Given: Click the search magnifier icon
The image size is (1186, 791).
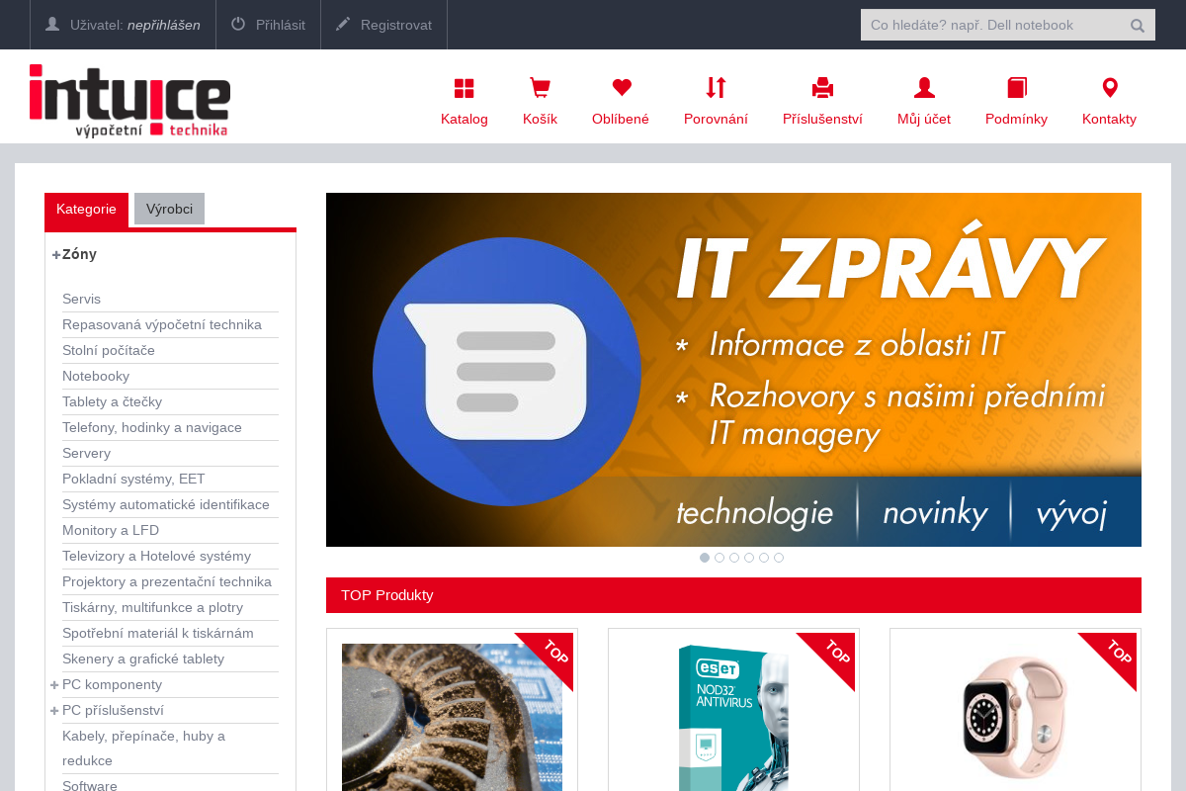Looking at the screenshot, I should pyautogui.click(x=1137, y=25).
